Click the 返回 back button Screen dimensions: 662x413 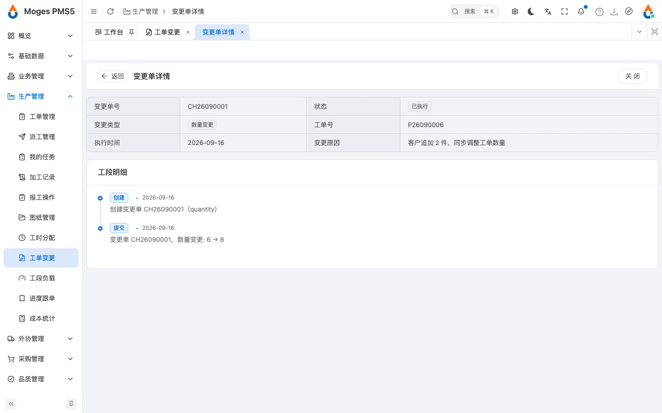tap(113, 76)
